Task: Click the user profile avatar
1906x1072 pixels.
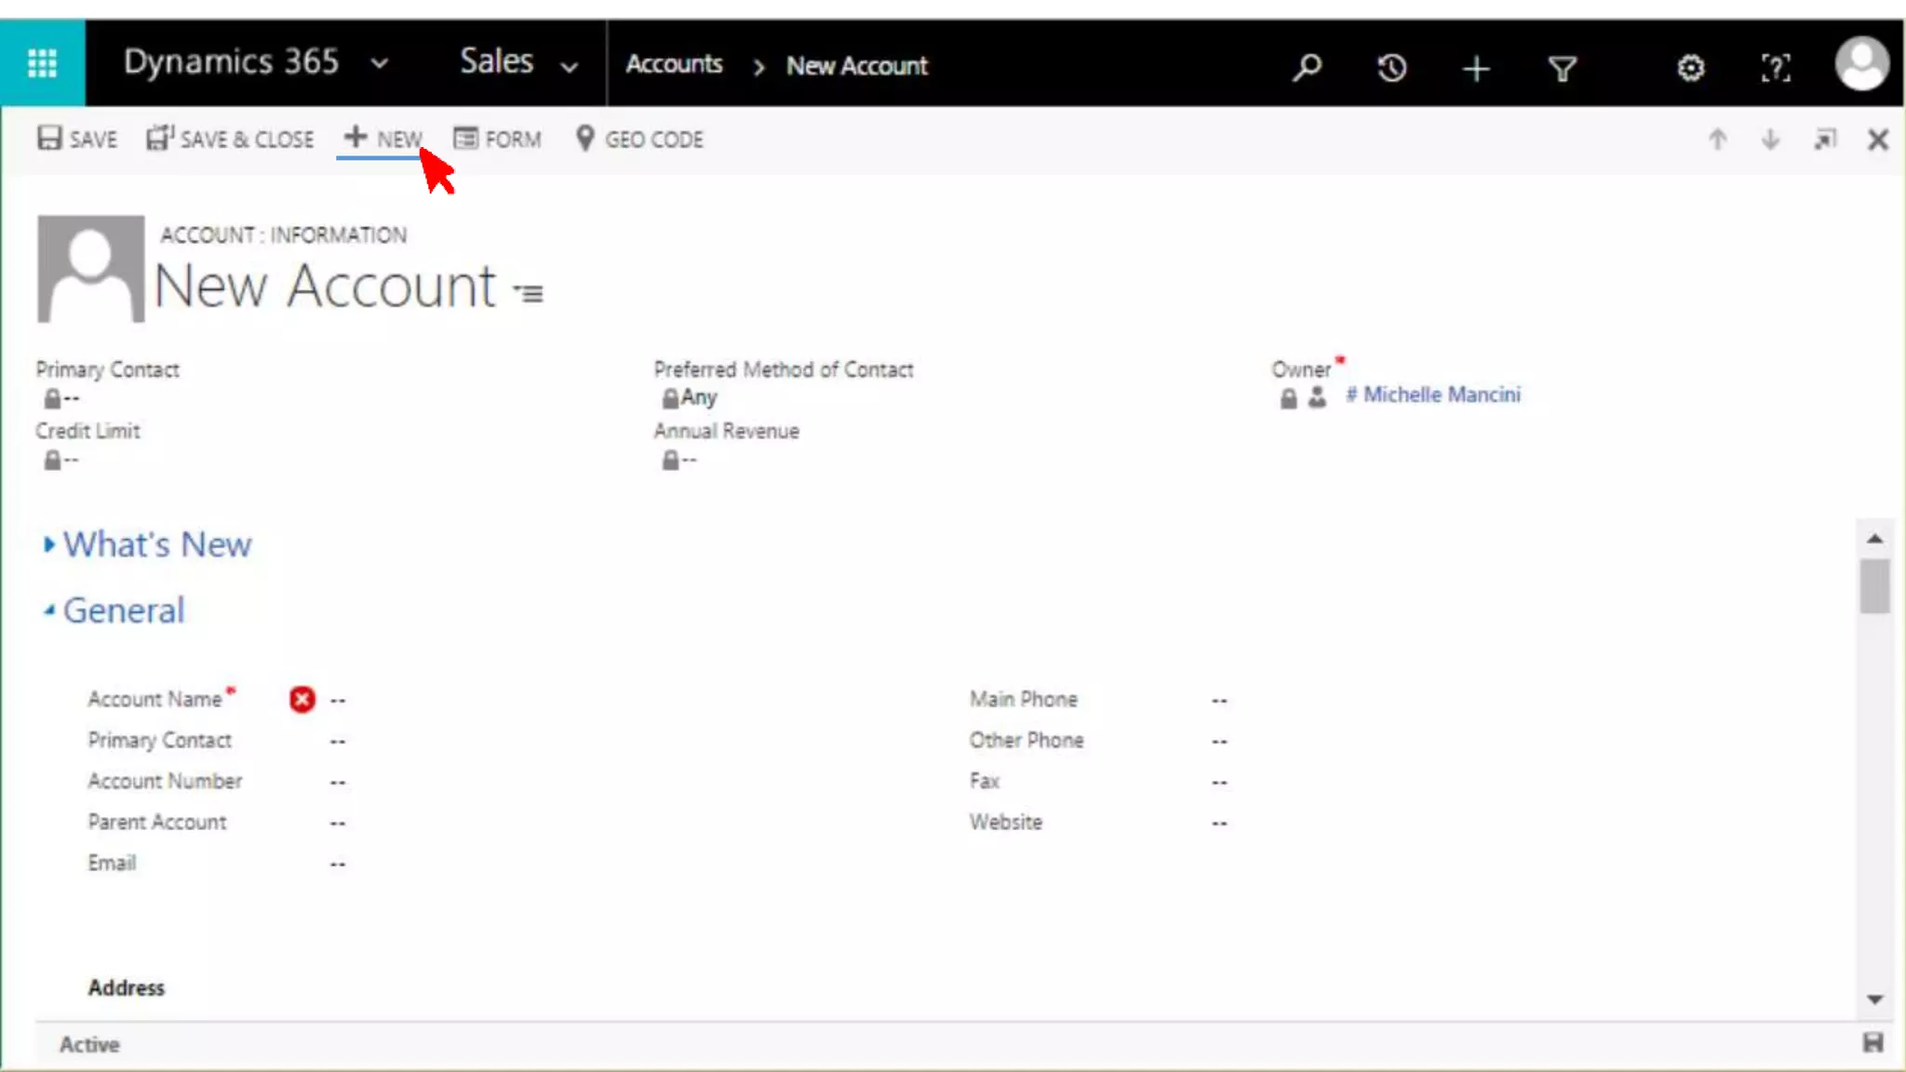Action: (x=1861, y=64)
